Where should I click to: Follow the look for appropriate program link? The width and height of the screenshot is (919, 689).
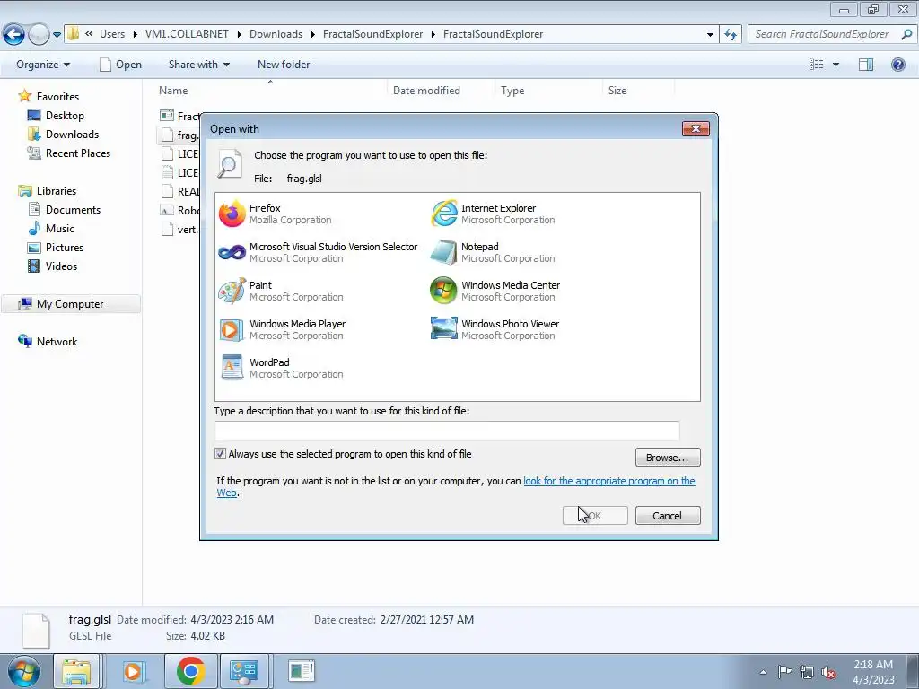[609, 481]
